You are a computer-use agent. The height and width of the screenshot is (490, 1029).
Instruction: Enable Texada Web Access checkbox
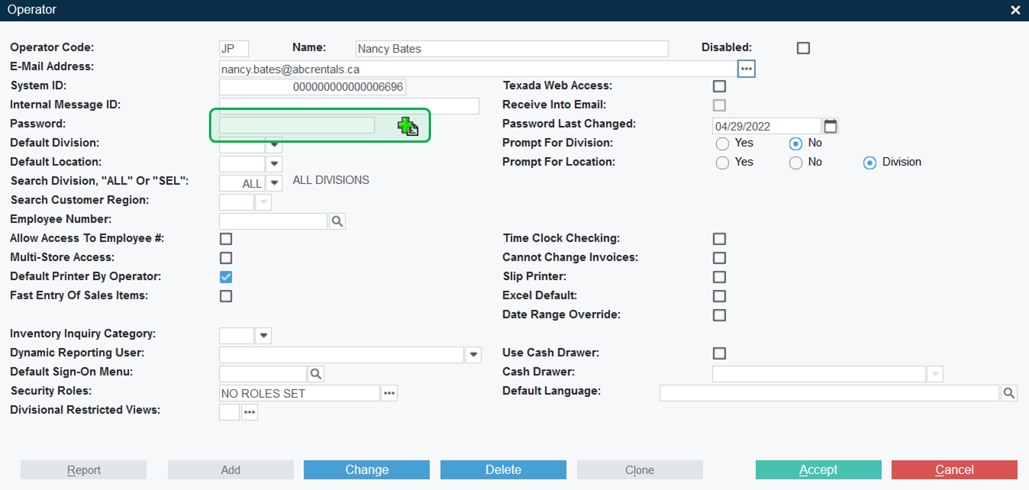pos(719,86)
